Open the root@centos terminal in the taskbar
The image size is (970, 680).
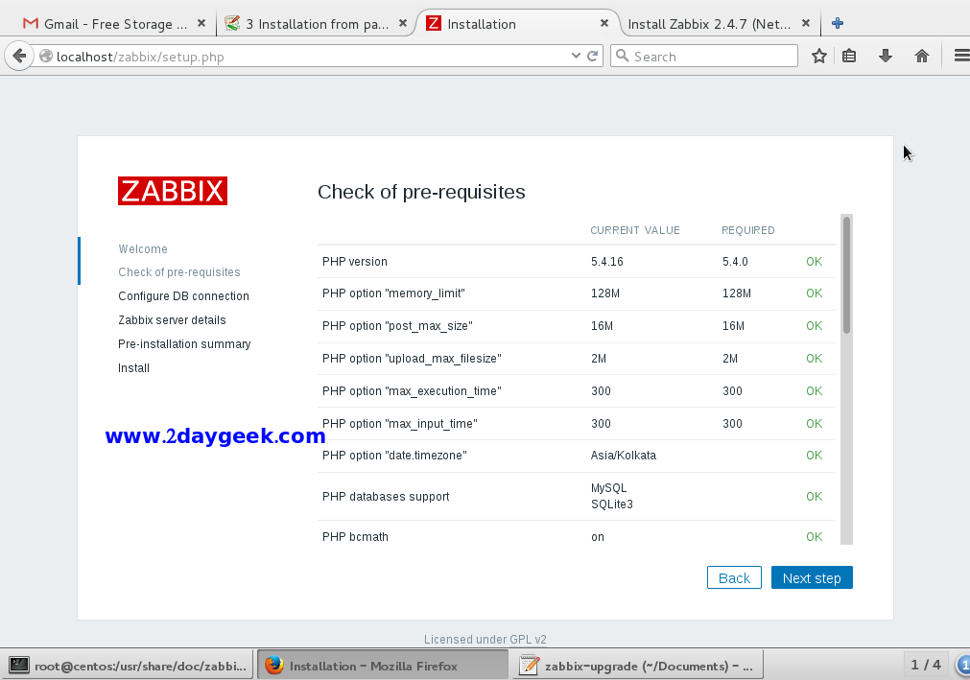(x=128, y=666)
